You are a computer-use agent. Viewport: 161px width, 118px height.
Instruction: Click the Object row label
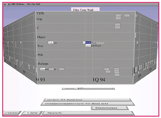pyautogui.click(x=41, y=37)
